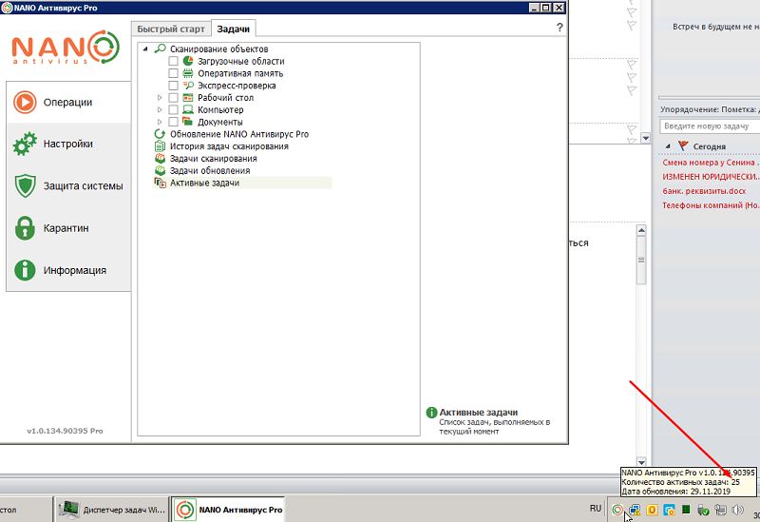760x522 pixels.
Task: Click the help question mark icon
Action: pos(560,29)
